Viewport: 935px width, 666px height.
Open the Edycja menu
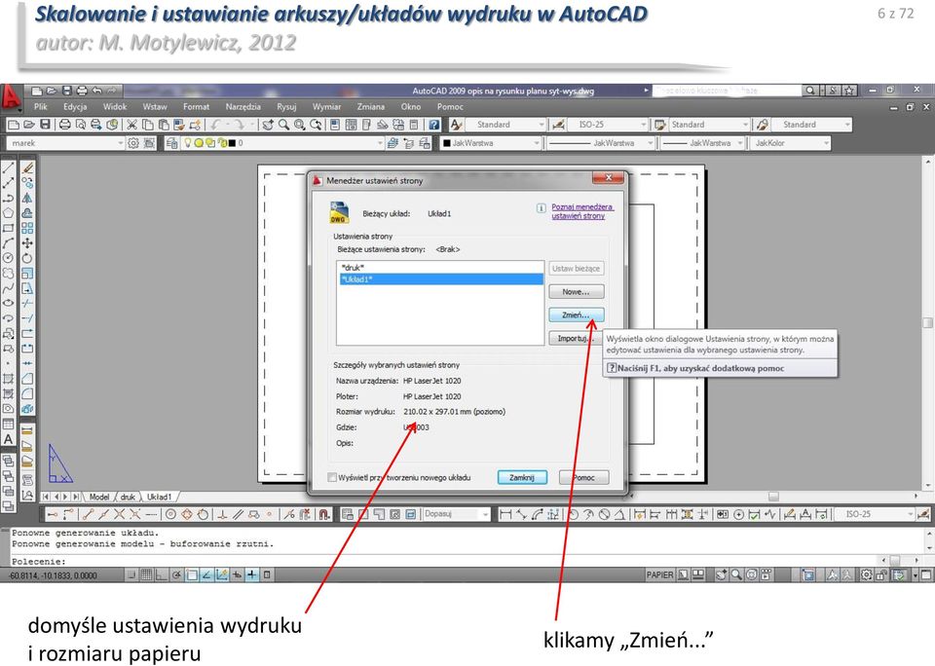point(75,107)
